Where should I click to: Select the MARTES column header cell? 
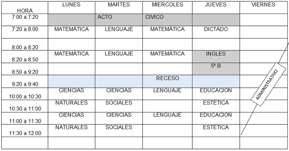(x=119, y=7)
